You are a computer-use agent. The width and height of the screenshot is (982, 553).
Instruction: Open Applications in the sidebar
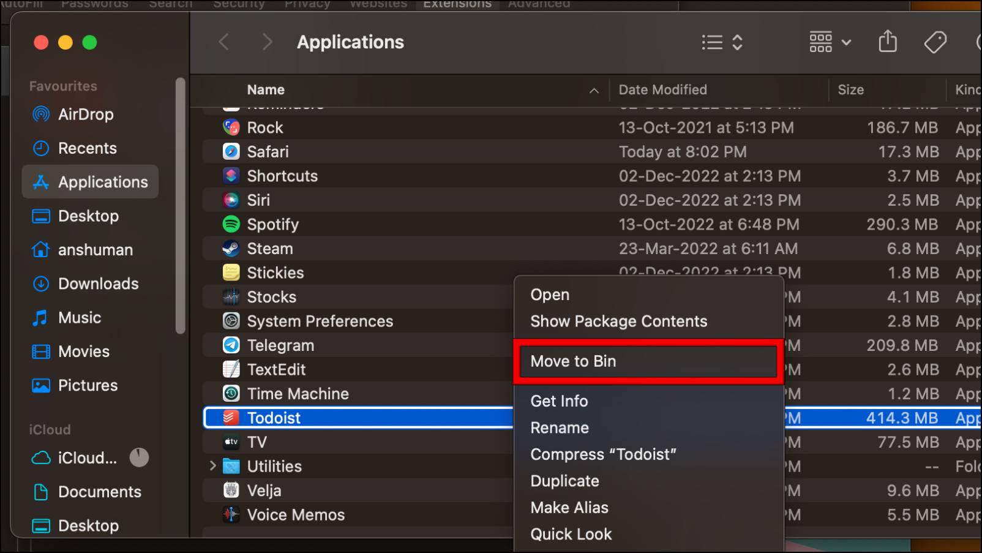click(x=91, y=182)
